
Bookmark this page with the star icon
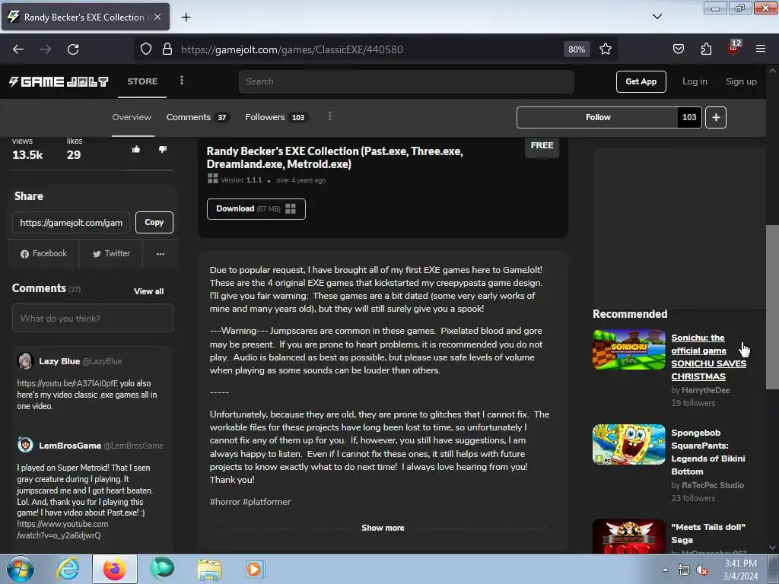tap(605, 49)
